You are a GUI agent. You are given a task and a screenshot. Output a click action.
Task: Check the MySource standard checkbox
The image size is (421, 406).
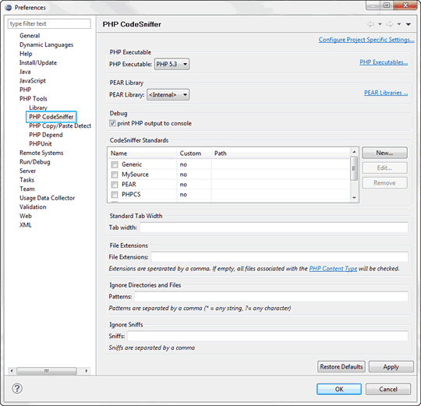[x=115, y=175]
